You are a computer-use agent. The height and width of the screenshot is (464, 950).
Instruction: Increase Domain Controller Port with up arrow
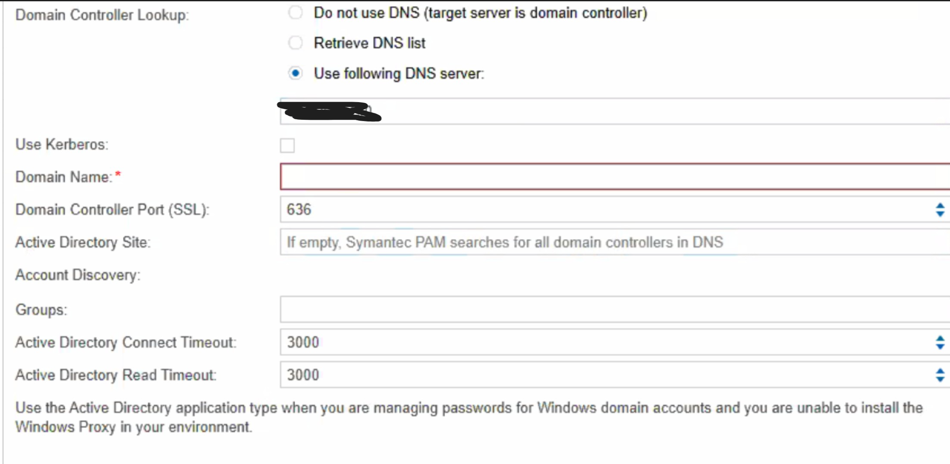[x=940, y=206]
